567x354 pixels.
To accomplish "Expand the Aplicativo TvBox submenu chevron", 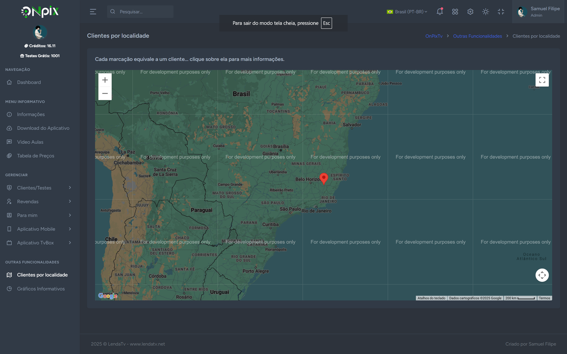I will [x=70, y=243].
